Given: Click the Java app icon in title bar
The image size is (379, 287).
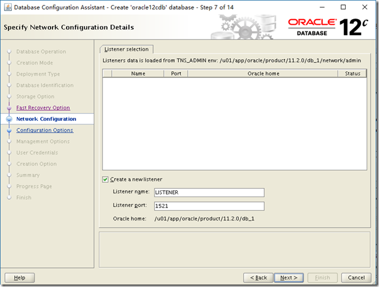Looking at the screenshot, I should 8,7.
